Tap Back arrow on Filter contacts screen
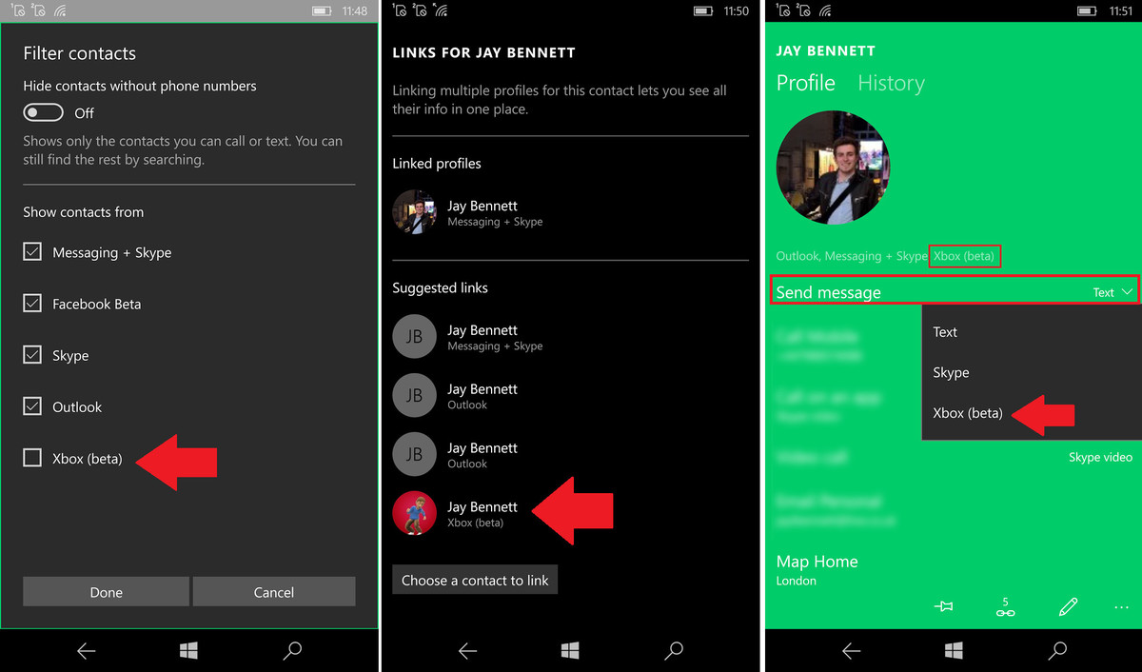Image resolution: width=1142 pixels, height=672 pixels. point(86,651)
